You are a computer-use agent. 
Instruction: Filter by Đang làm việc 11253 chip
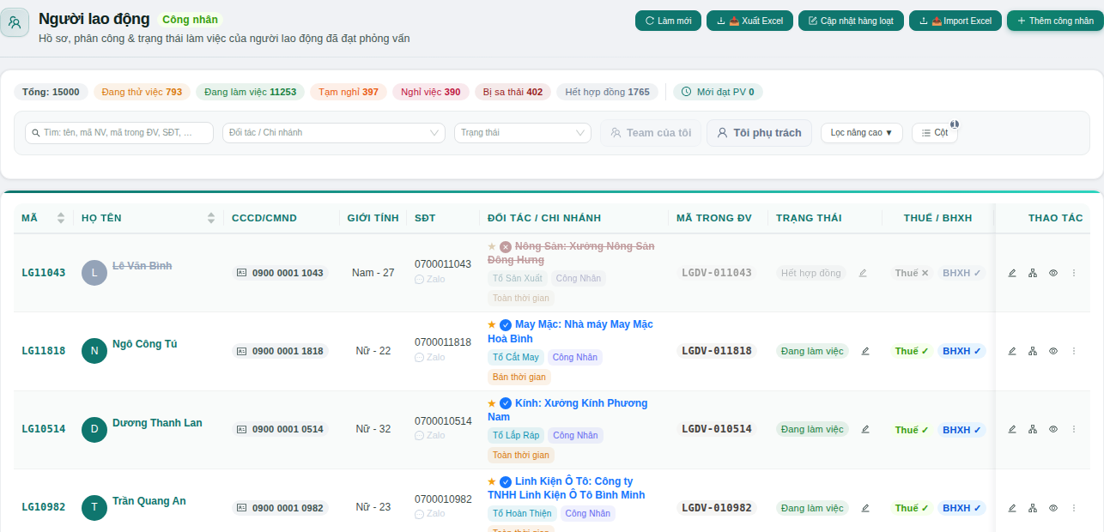click(x=250, y=92)
